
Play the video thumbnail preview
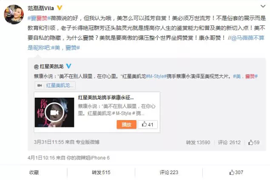pyautogui.click(x=54, y=112)
